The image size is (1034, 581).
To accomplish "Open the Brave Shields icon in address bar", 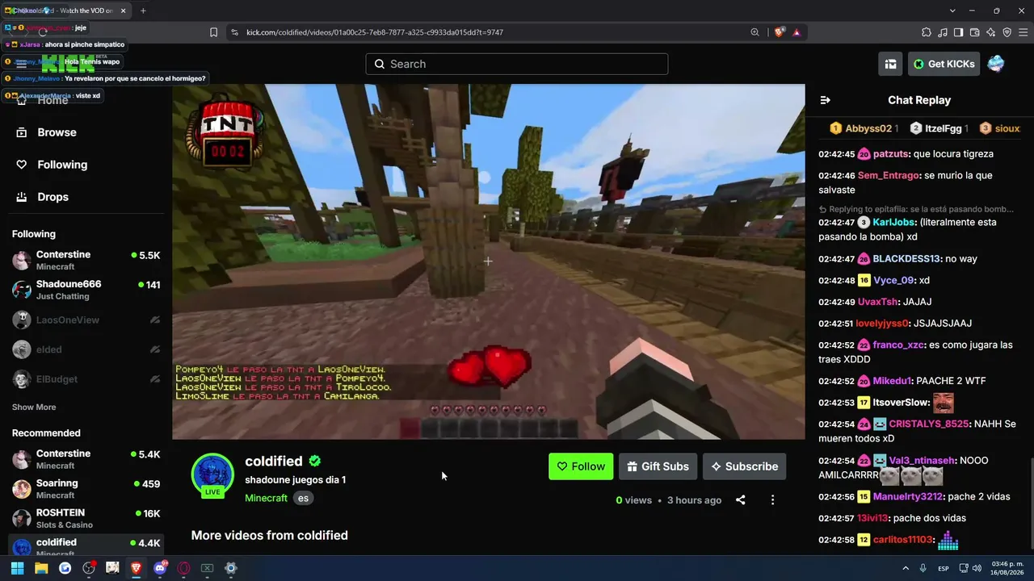I will coord(779,32).
